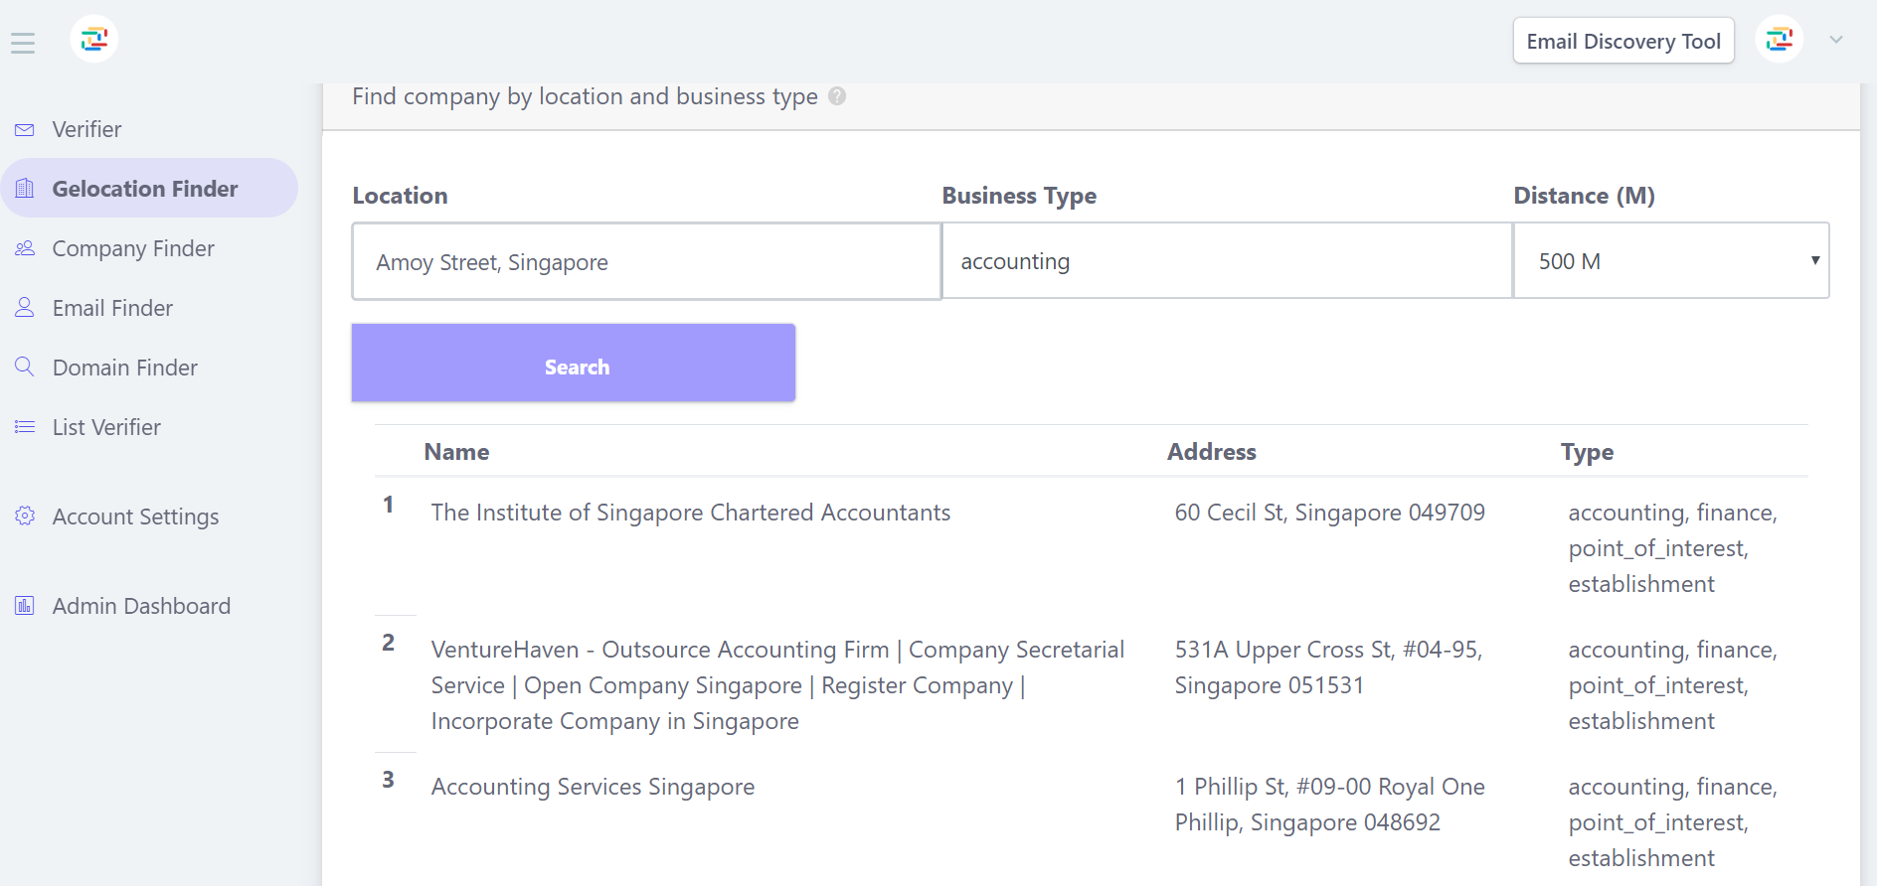Focus the Location input field
This screenshot has width=1877, height=886.
(x=646, y=262)
